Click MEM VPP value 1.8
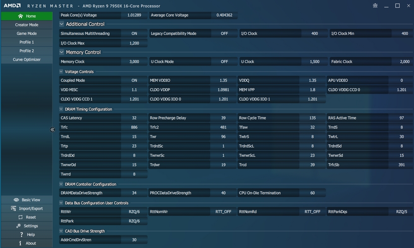Image resolution: width=414 pixels, height=248 pixels. 312,90
